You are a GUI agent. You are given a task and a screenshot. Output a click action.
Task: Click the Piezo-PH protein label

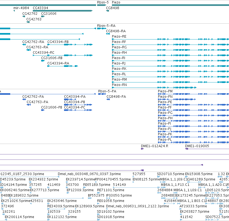[x=165, y=118]
